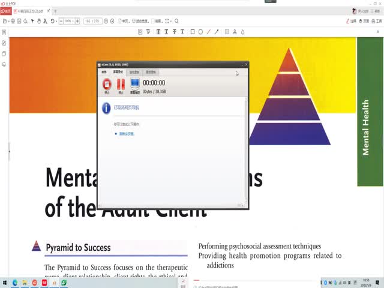
Task: Click the red pause button in oCam
Action: (x=121, y=85)
